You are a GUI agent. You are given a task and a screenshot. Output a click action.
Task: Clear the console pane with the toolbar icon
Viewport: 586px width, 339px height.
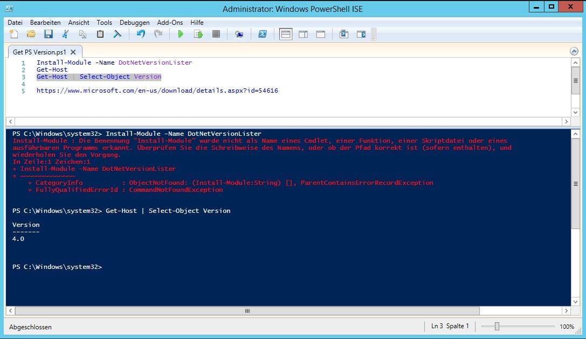tap(117, 34)
